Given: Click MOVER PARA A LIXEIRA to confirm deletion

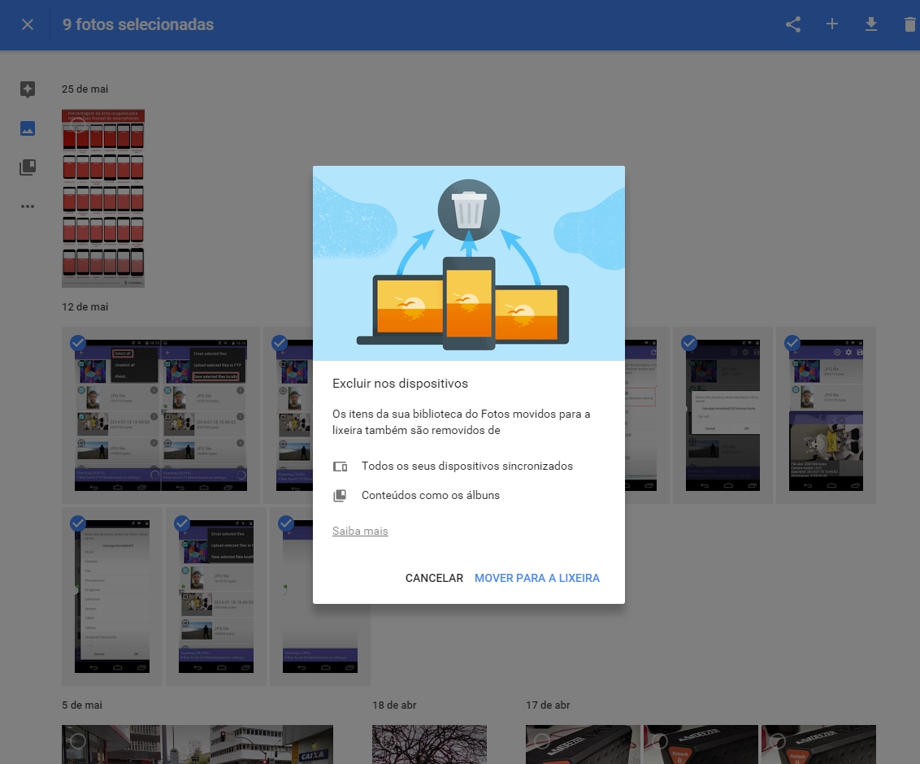Looking at the screenshot, I should click(x=537, y=578).
